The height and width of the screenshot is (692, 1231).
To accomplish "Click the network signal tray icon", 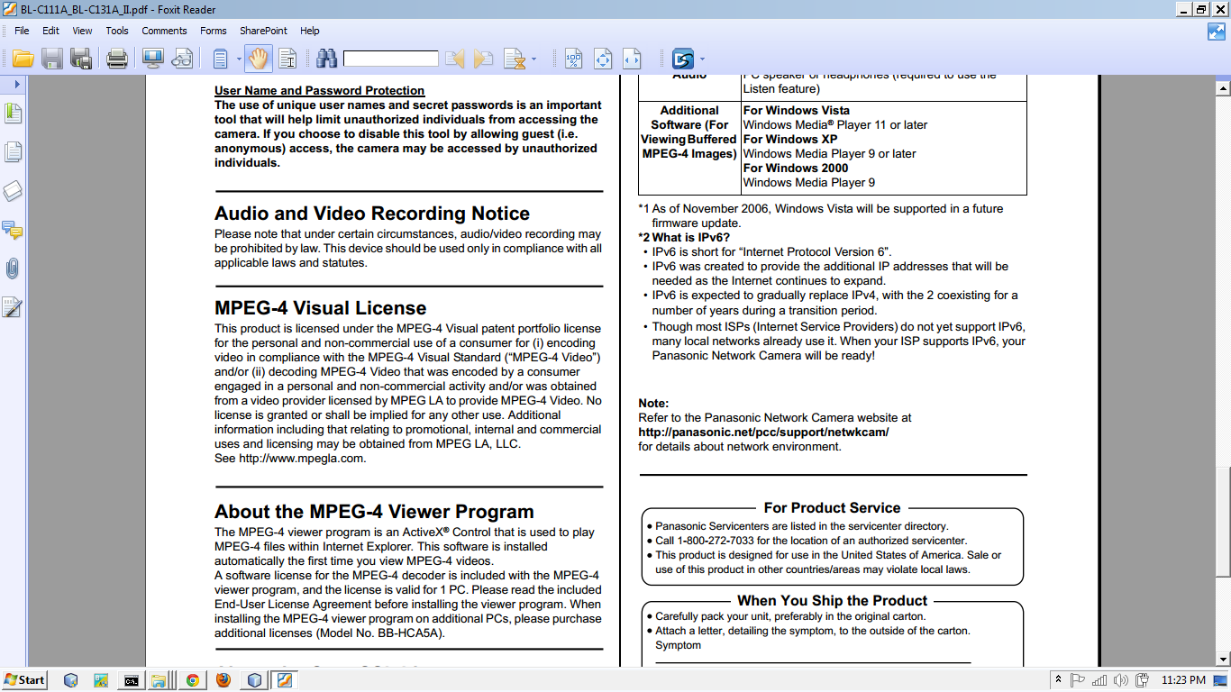I will pyautogui.click(x=1099, y=680).
